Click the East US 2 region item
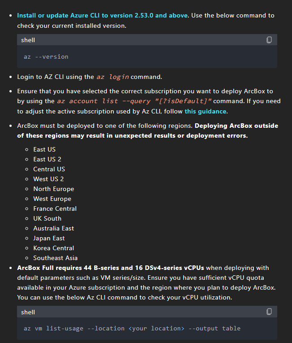Viewport: 292px width, 343px height. (x=47, y=159)
